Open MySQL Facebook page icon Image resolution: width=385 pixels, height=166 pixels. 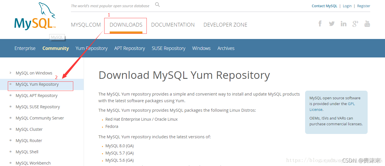[320, 23]
